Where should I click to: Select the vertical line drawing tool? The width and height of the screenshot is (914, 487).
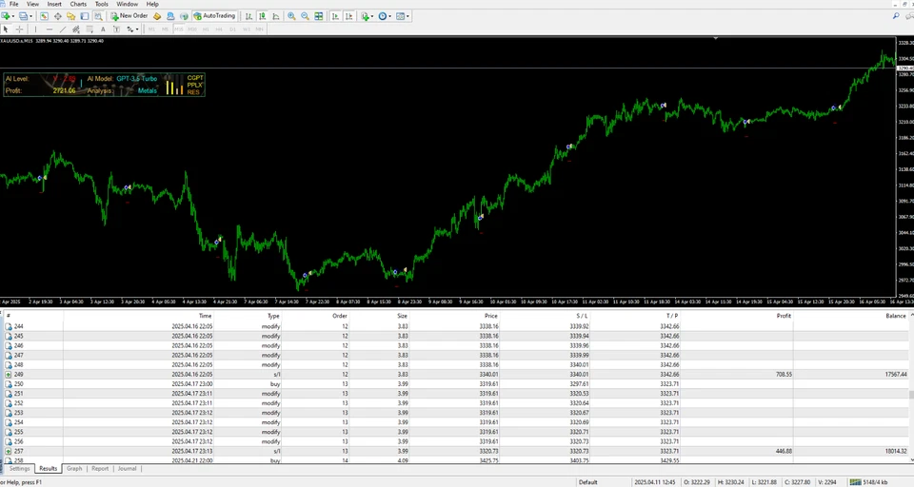pos(35,29)
